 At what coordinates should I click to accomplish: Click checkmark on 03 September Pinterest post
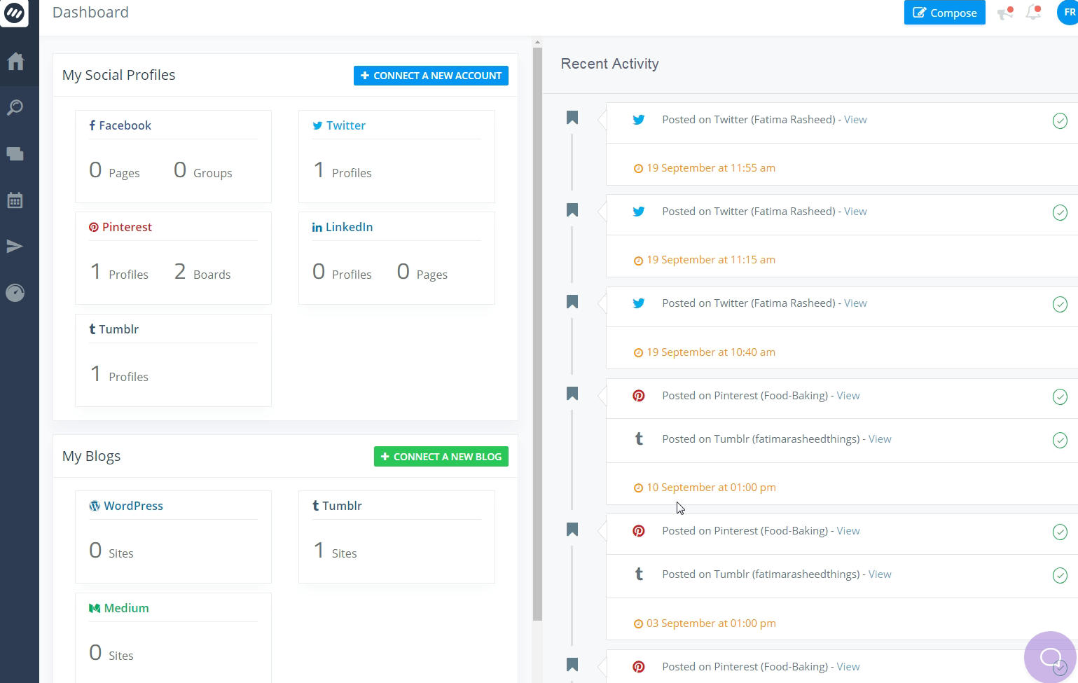coord(1060,532)
